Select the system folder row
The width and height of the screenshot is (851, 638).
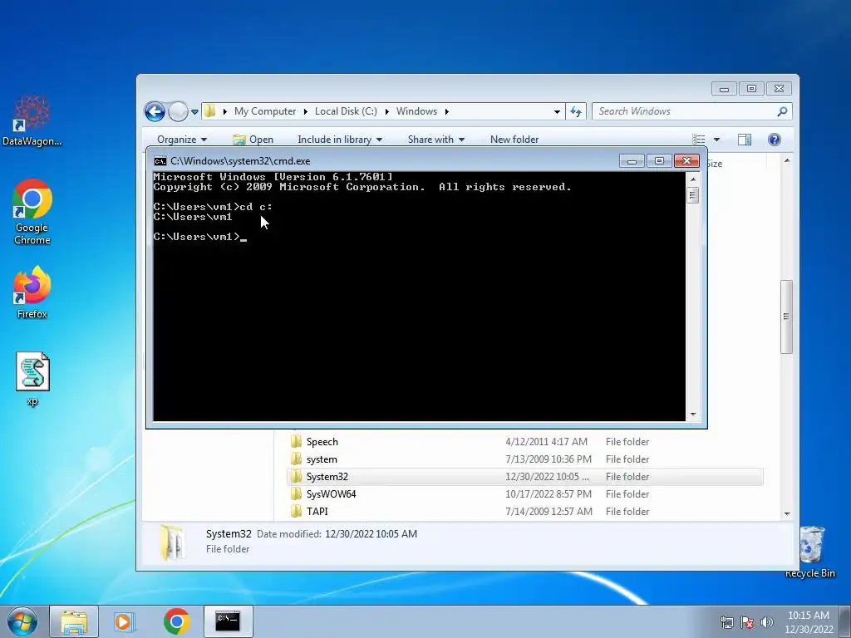pyautogui.click(x=525, y=459)
